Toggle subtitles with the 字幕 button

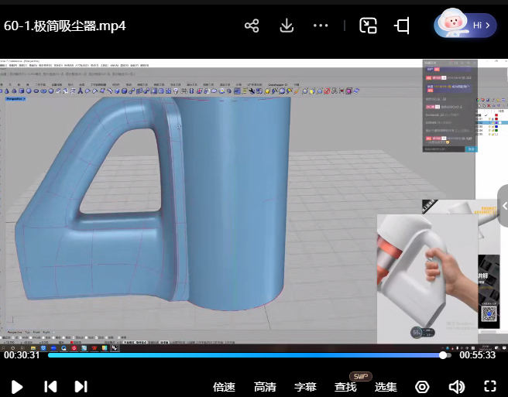coord(306,387)
